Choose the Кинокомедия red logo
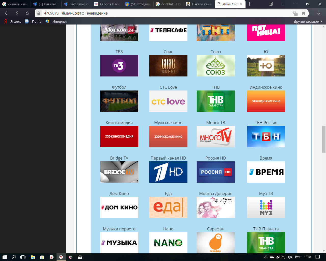Image resolution: width=326 pixels, height=261 pixels. (119, 137)
